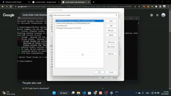
Task: Open Visual Studio Code from the taskbar
Action: pos(84,93)
